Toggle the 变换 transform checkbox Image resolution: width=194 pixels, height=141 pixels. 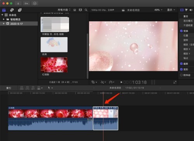click(181, 31)
